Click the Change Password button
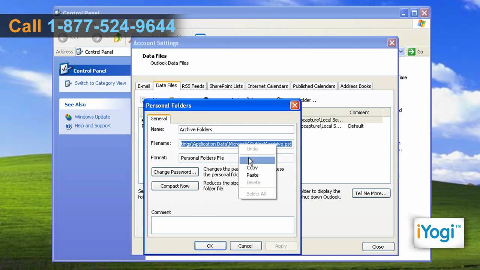 [175, 172]
